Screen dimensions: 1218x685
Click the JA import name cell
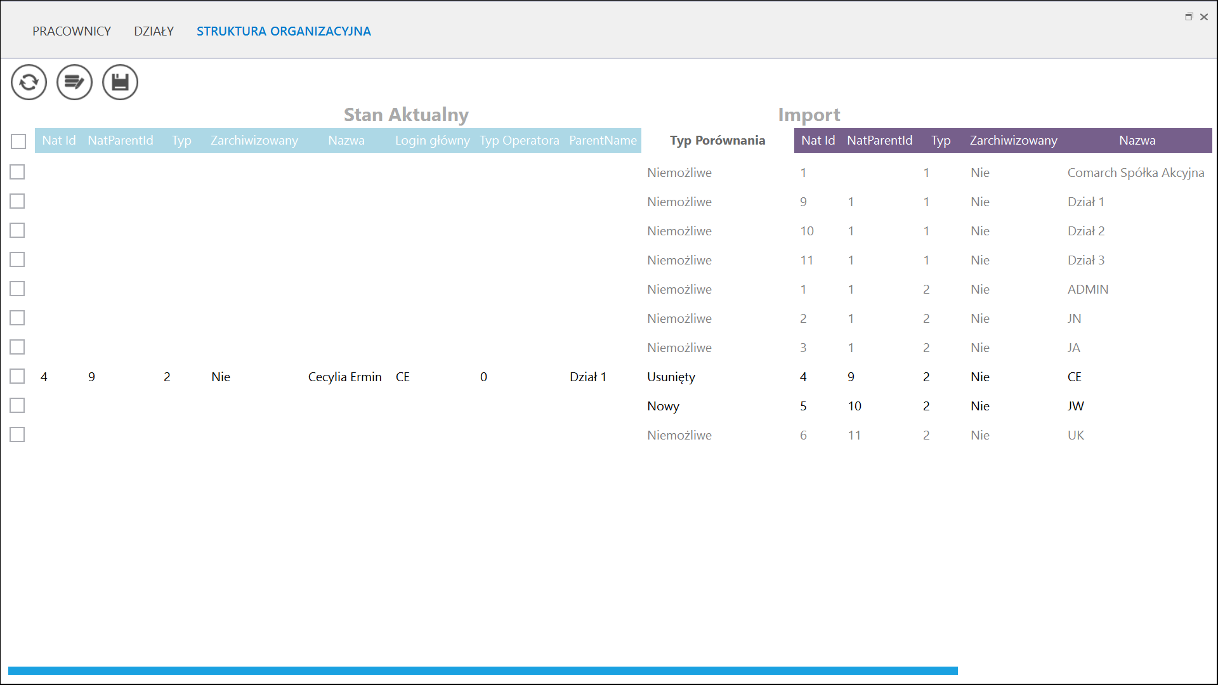pos(1073,348)
